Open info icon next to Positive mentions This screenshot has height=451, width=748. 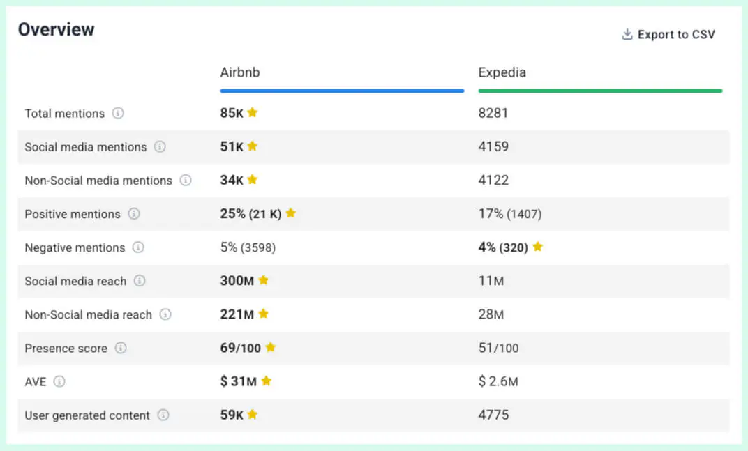pyautogui.click(x=134, y=213)
